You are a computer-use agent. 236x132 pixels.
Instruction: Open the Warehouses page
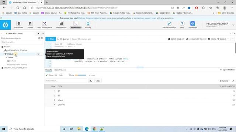61,25
